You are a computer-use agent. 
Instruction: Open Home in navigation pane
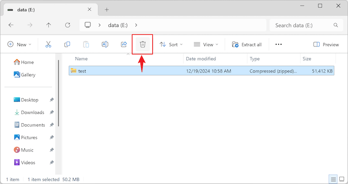23,62
